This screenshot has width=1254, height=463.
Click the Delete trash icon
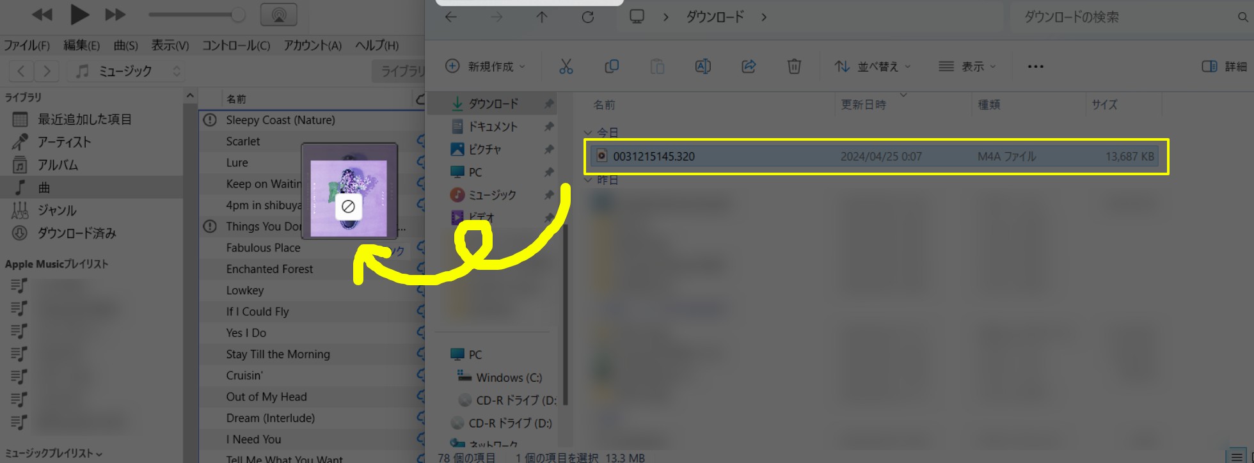(x=794, y=67)
